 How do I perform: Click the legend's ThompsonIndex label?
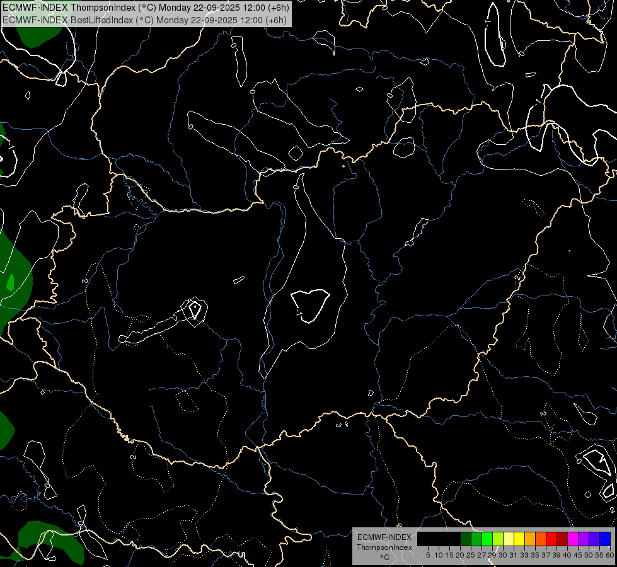pos(384,547)
